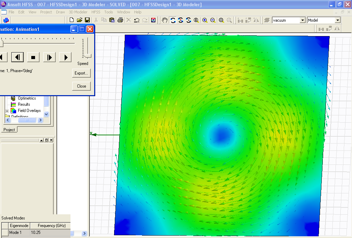
Task: Undo the last action with the Undo arrow
Action: pyautogui.click(x=136, y=20)
